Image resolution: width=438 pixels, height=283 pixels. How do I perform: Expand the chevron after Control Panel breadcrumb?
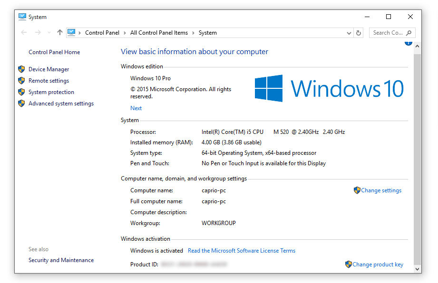click(125, 33)
